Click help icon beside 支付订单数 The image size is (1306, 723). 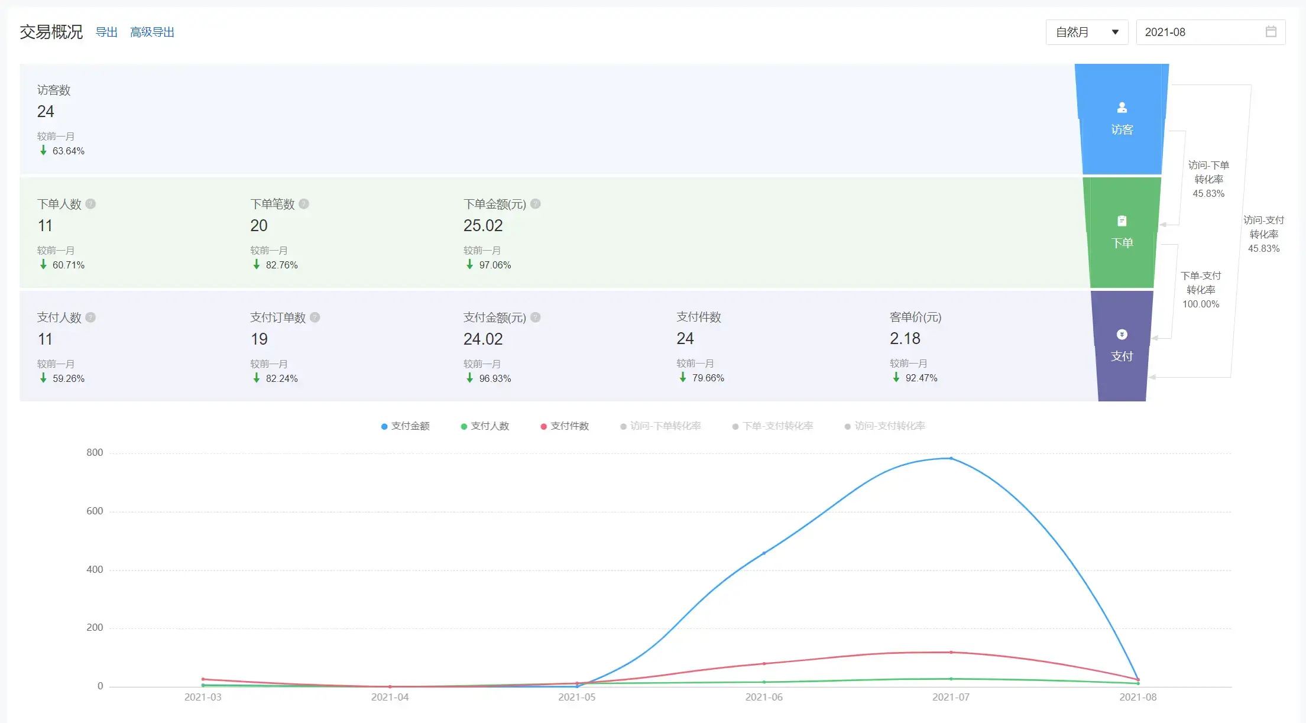point(315,317)
